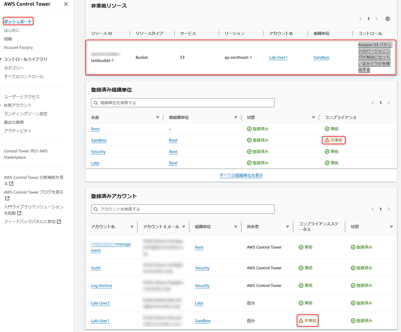Go to next page of registered accounts
Viewport: 401px width, 332px height.
click(x=388, y=209)
